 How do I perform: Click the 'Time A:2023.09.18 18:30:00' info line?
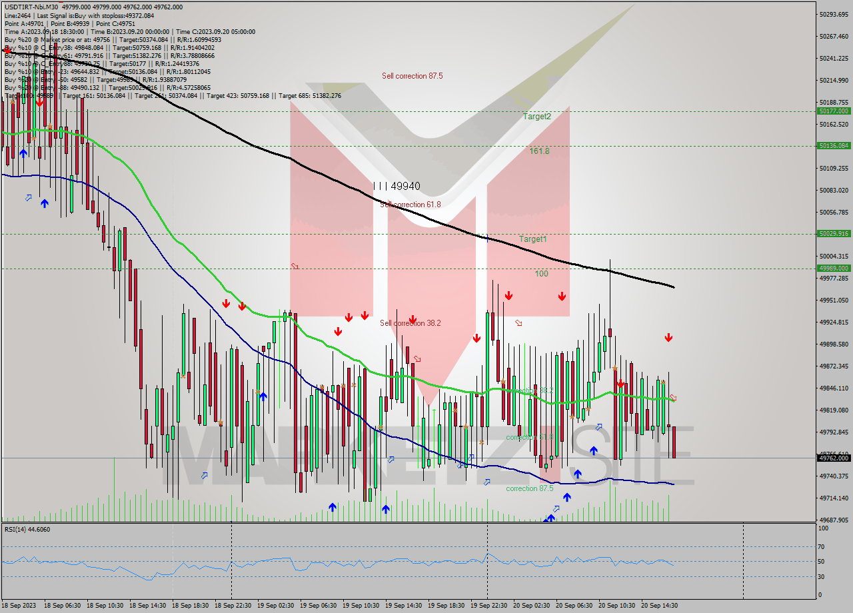(x=129, y=31)
